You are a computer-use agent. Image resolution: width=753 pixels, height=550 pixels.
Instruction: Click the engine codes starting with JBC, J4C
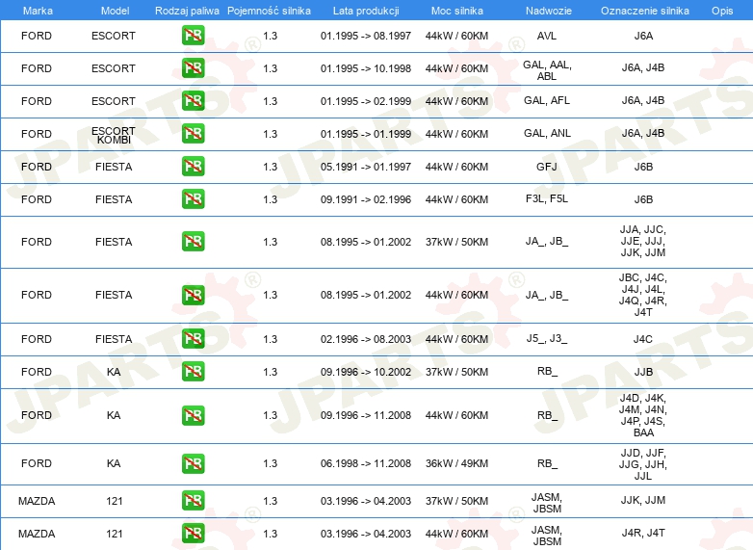click(643, 295)
